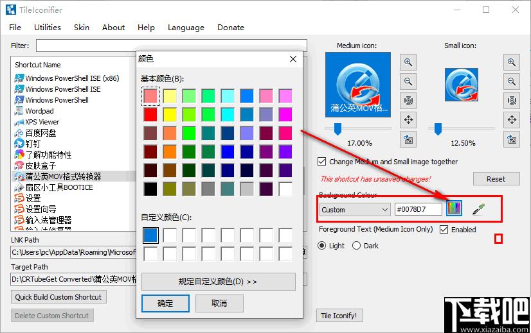Screen dimensions: 531x333
Task: Click the 输入法管理器 shortcut icon
Action: [19, 220]
